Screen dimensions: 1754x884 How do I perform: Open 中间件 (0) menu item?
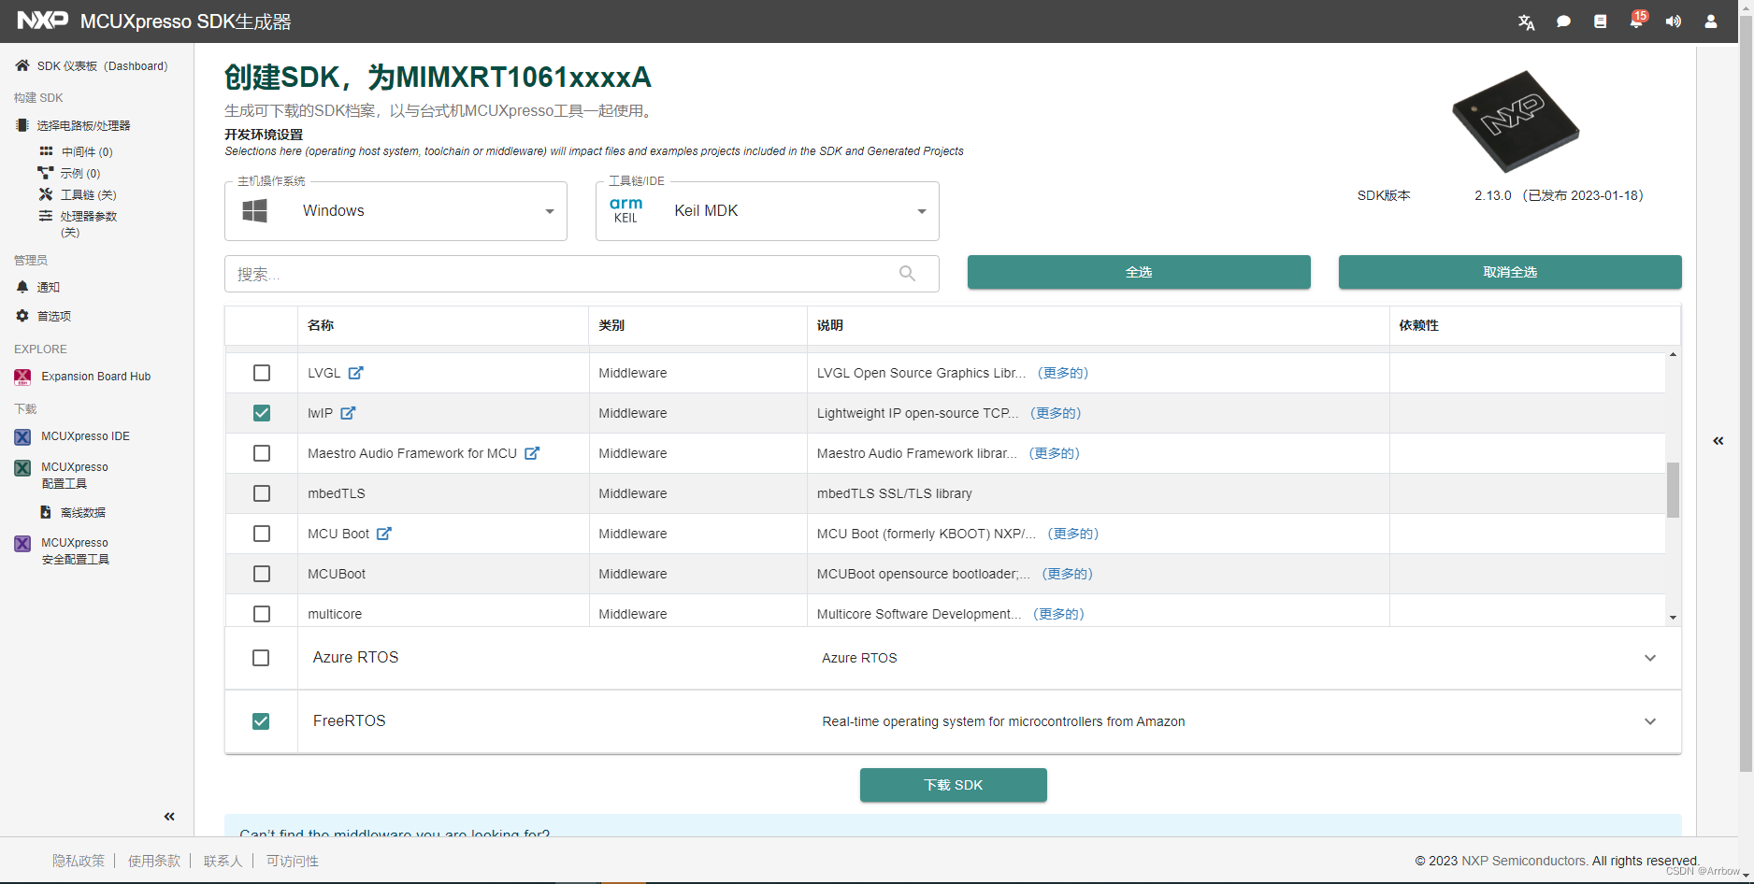[x=77, y=151]
